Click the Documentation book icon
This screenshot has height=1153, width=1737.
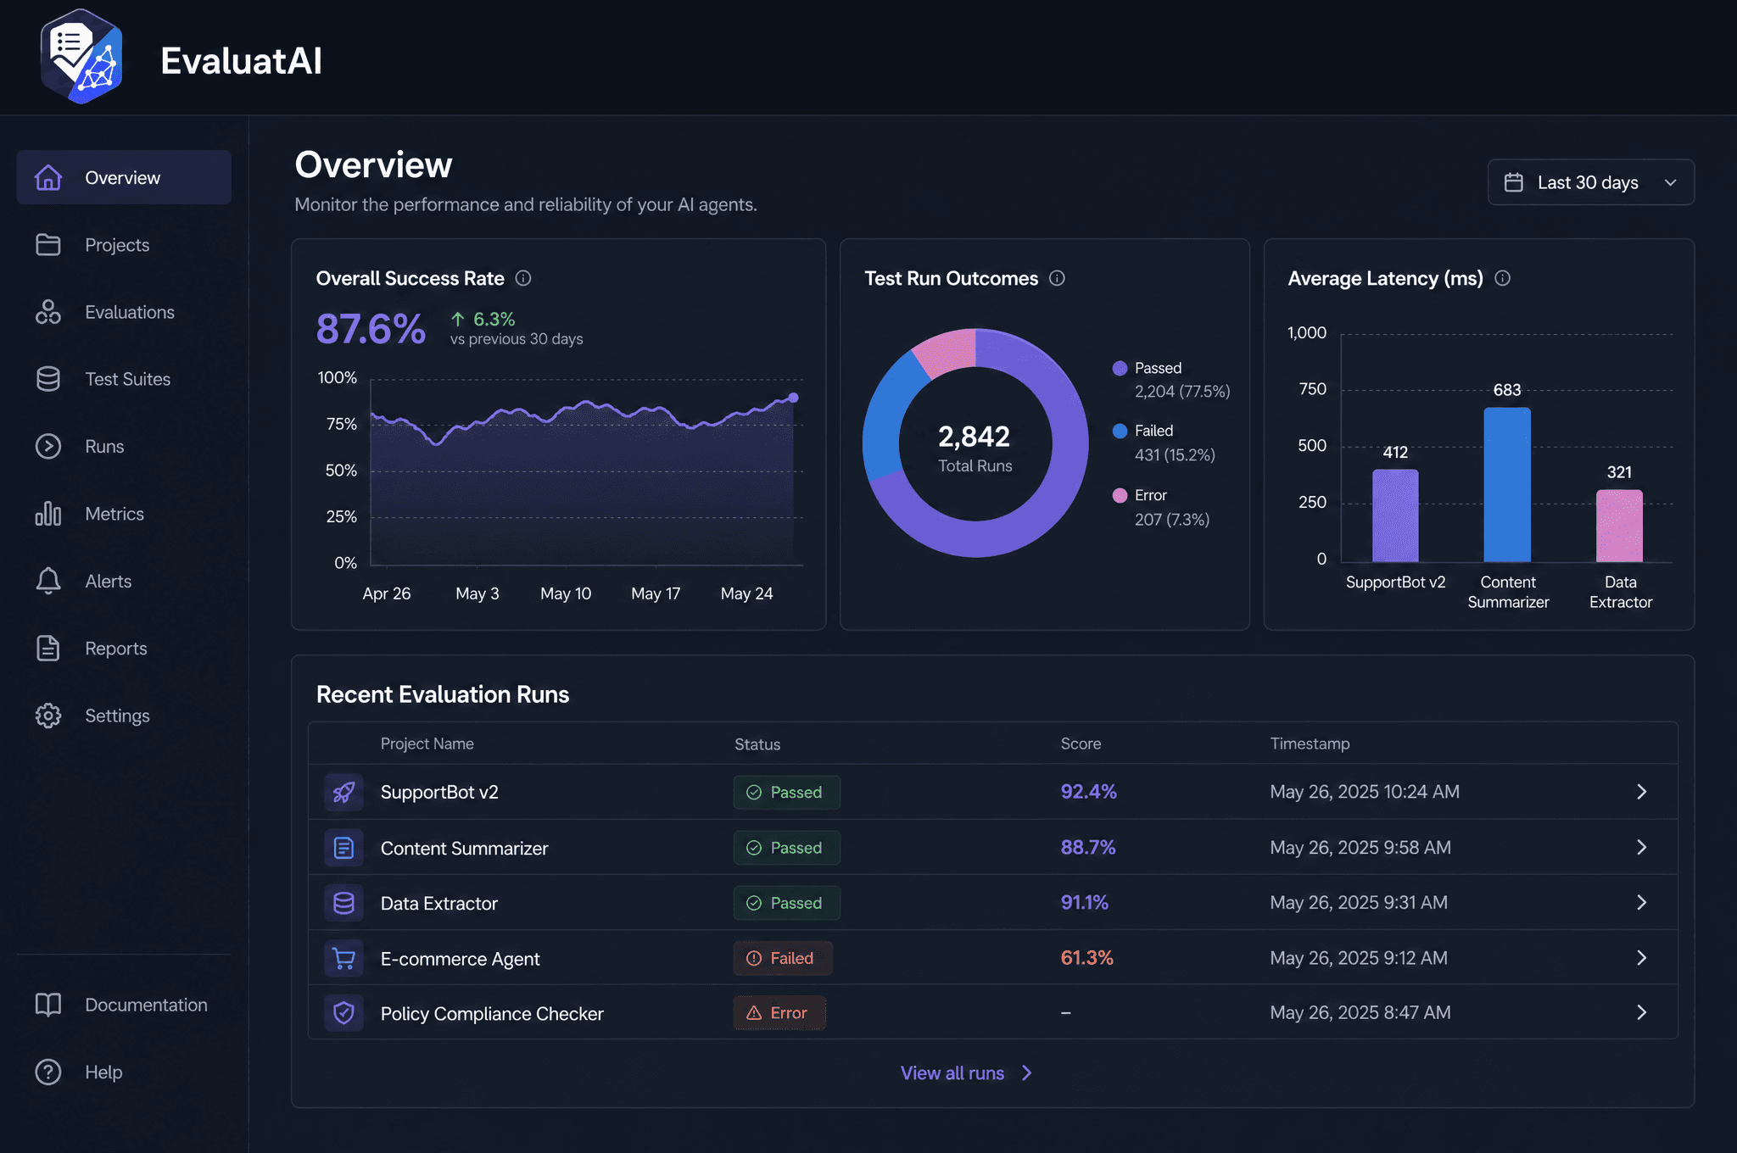48,1005
